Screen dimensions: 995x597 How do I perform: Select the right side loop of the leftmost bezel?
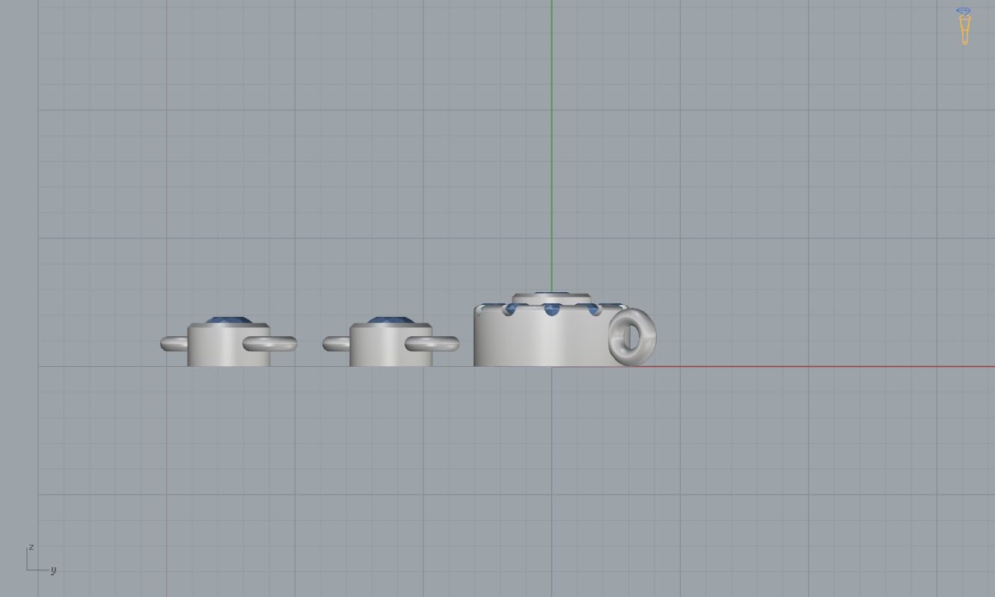[270, 344]
